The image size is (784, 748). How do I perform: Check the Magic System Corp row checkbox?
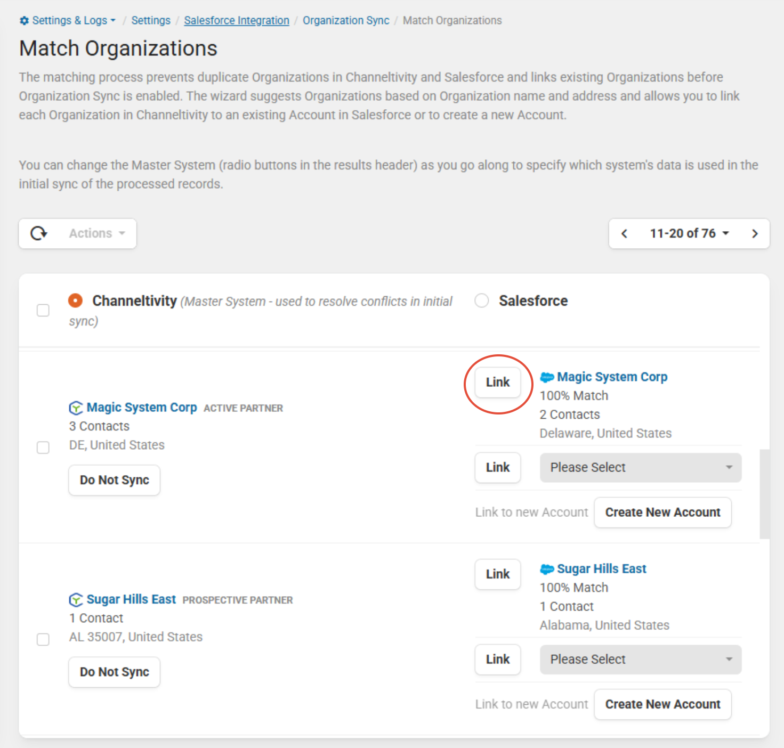point(43,447)
